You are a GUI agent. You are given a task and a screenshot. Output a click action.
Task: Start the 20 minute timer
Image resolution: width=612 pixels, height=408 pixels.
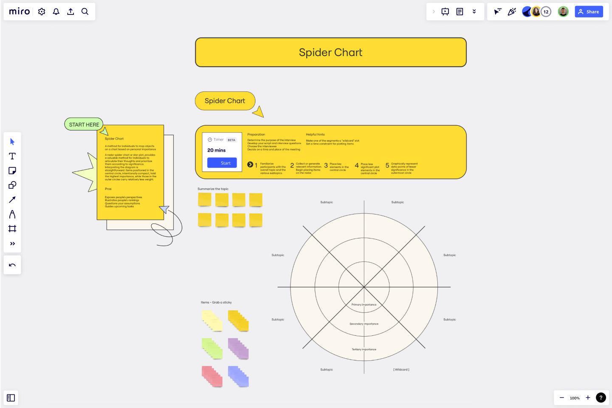(x=222, y=163)
